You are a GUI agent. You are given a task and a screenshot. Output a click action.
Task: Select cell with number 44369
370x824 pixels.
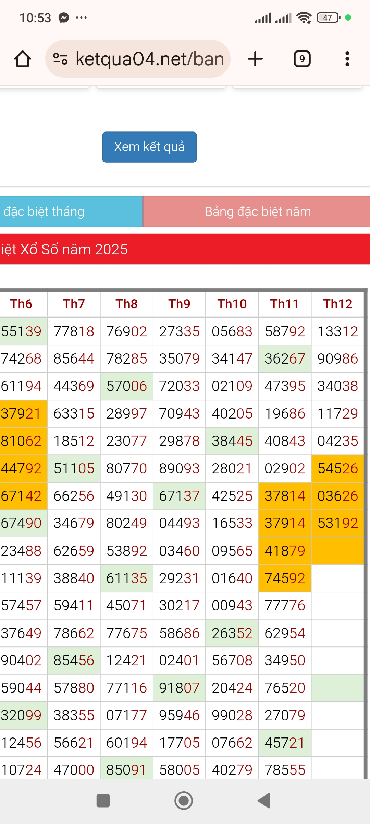click(74, 386)
